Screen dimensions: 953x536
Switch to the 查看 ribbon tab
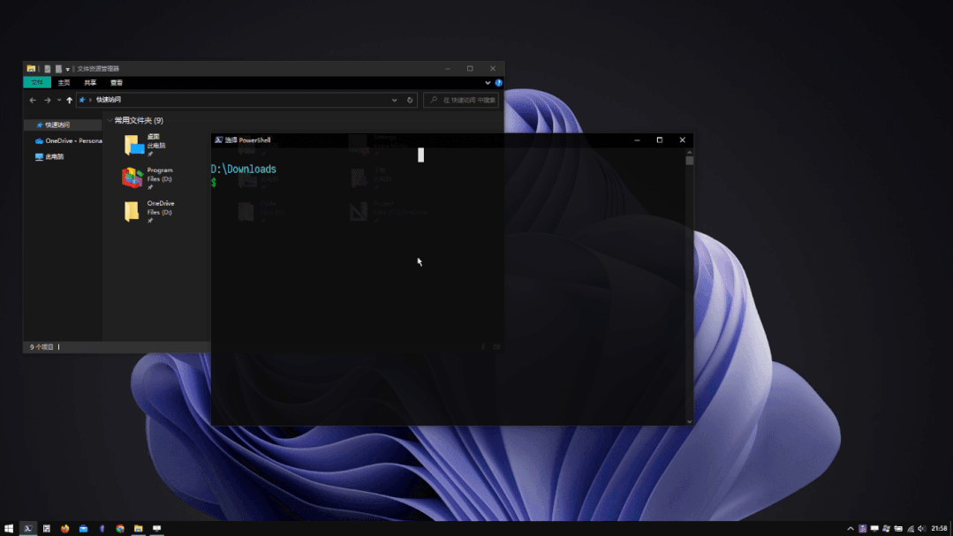tap(116, 81)
